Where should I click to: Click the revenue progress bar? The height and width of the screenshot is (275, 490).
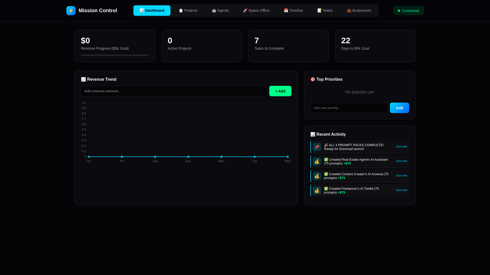tap(115, 55)
